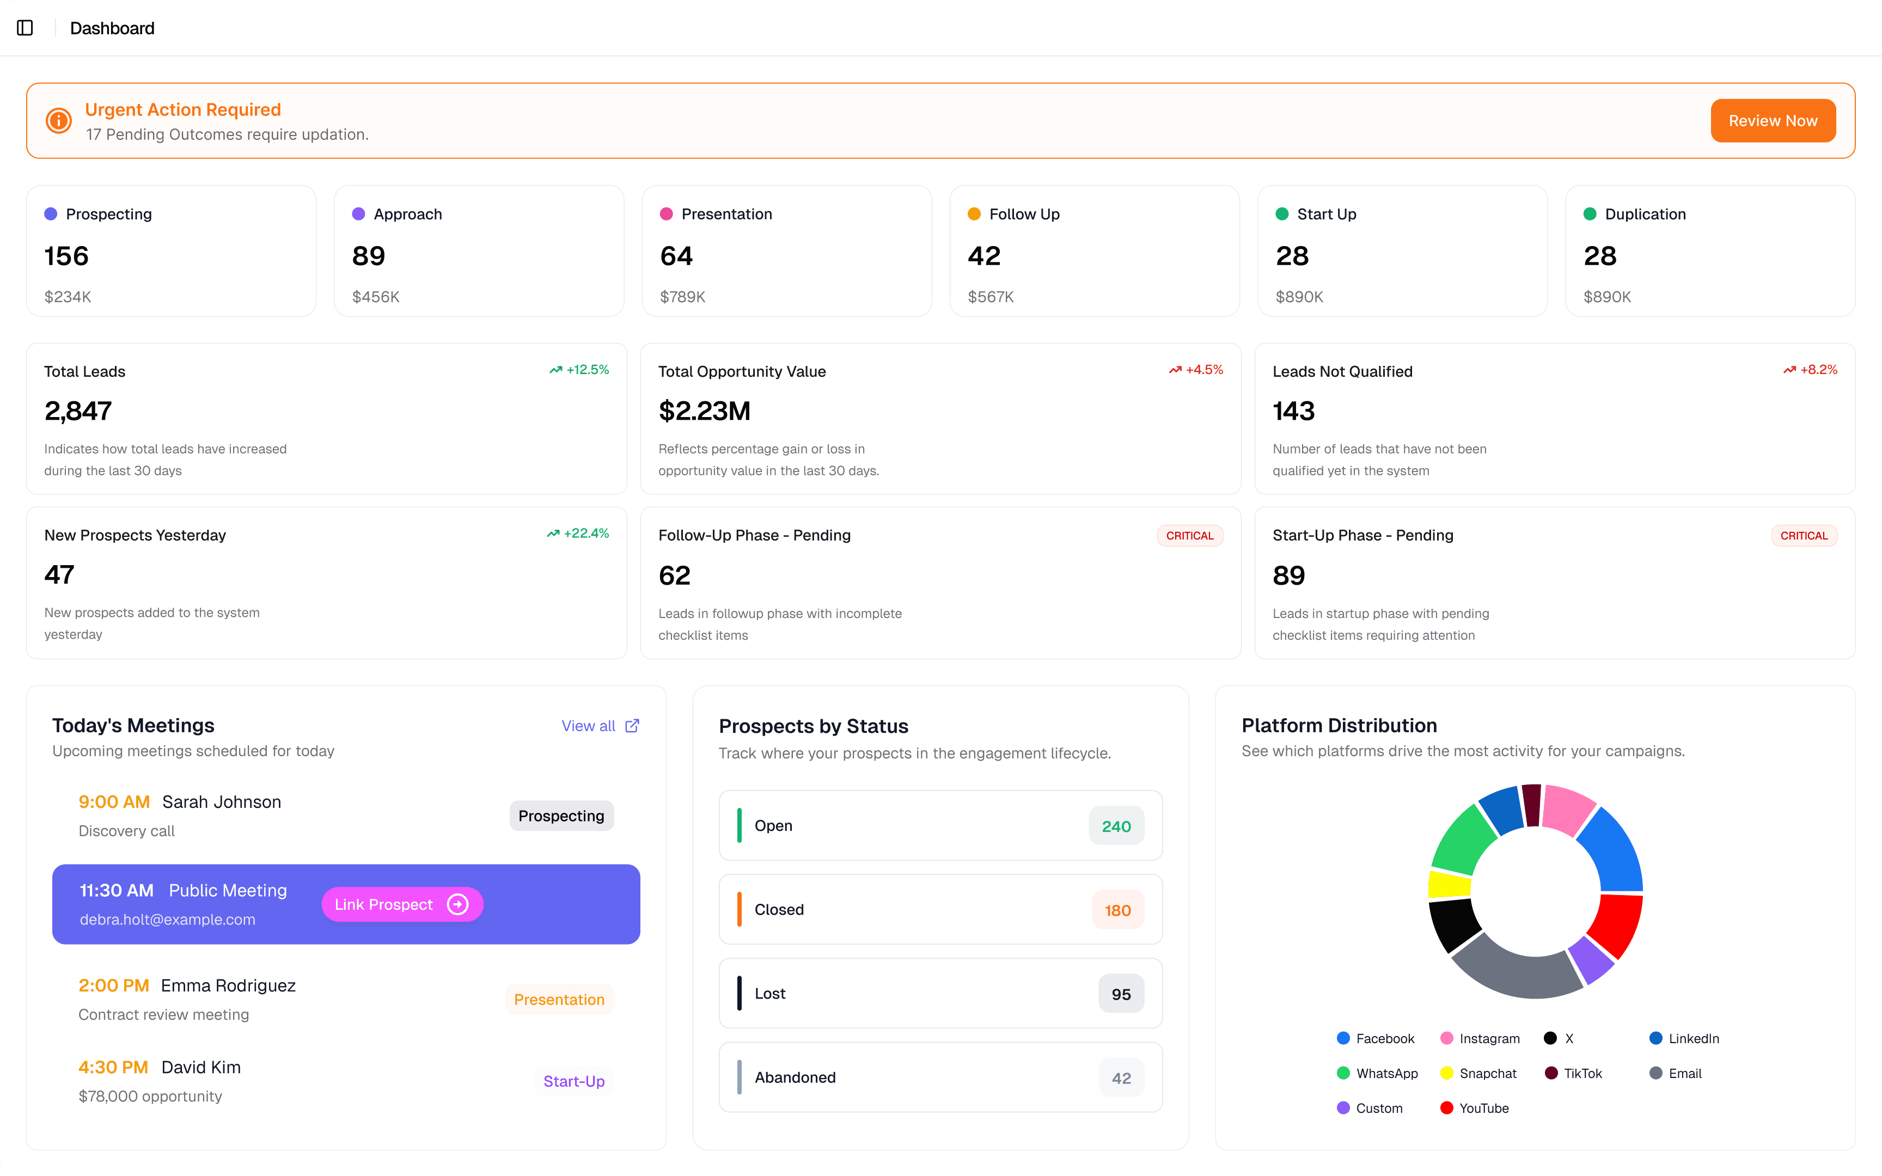Image resolution: width=1882 pixels, height=1176 pixels.
Task: Click the Leads Not Qualified trend icon
Action: pyautogui.click(x=1789, y=370)
